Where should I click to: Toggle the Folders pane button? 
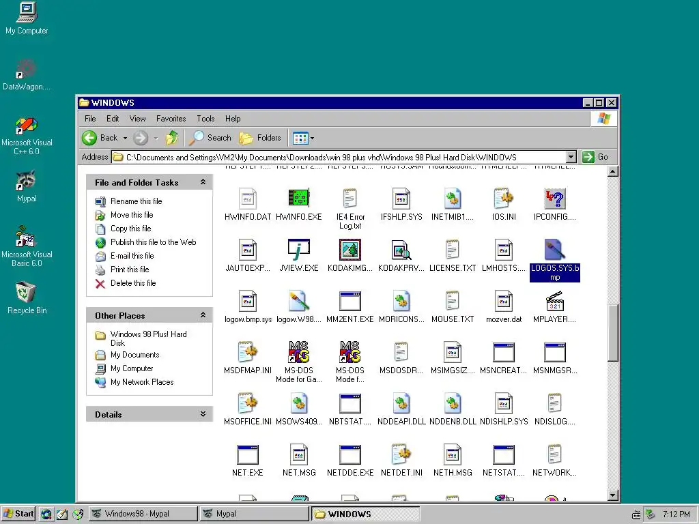click(x=260, y=138)
